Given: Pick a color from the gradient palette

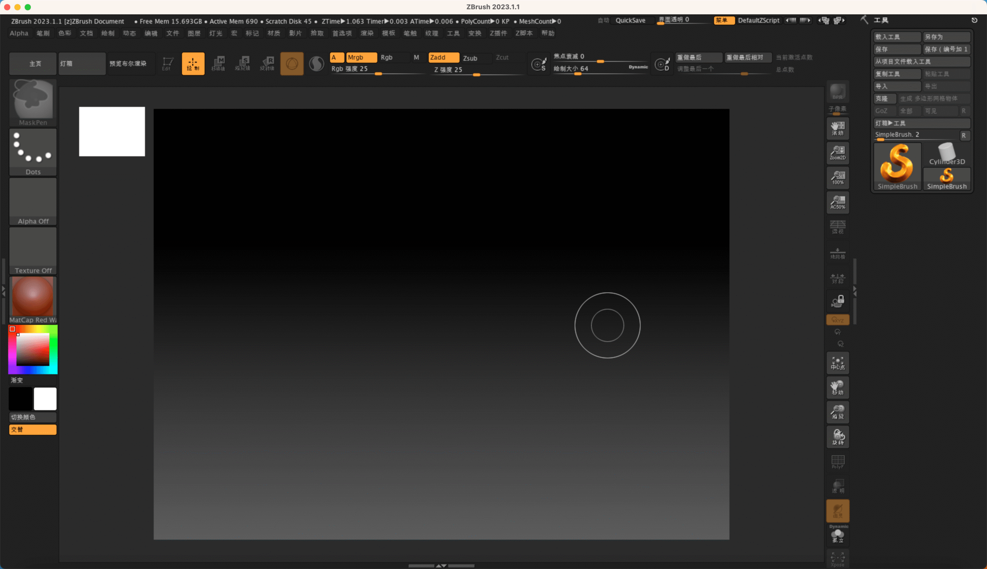Looking at the screenshot, I should tap(33, 349).
